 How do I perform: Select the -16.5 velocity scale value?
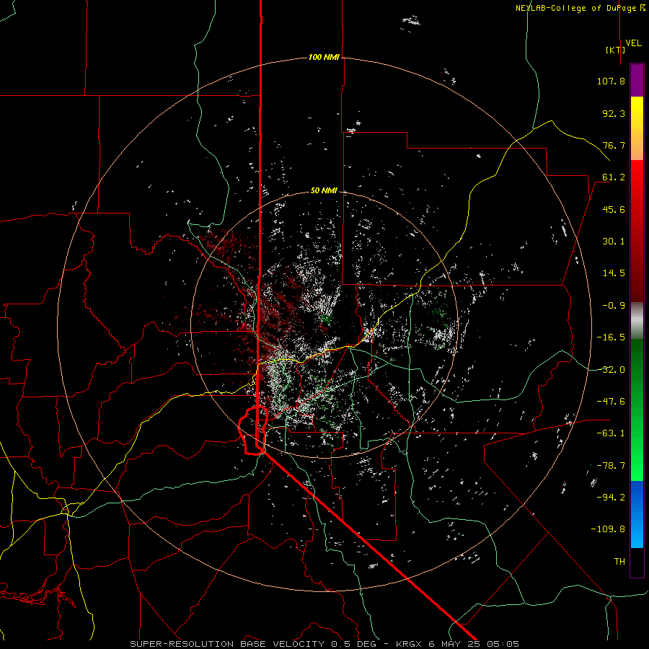tap(611, 337)
